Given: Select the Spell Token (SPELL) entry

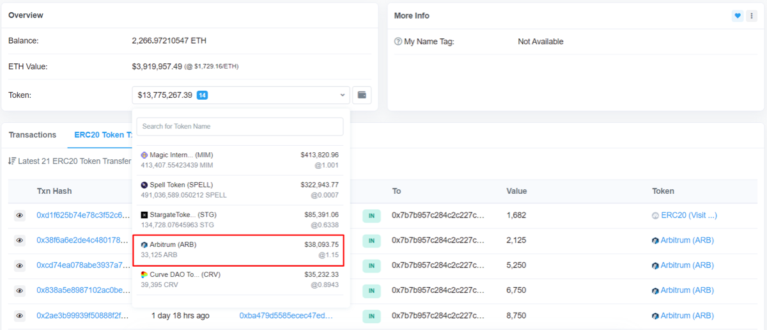Looking at the screenshot, I should click(240, 190).
